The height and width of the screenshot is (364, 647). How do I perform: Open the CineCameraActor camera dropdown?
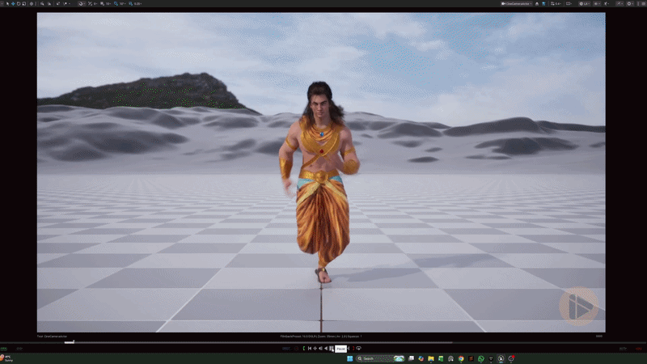[517, 4]
